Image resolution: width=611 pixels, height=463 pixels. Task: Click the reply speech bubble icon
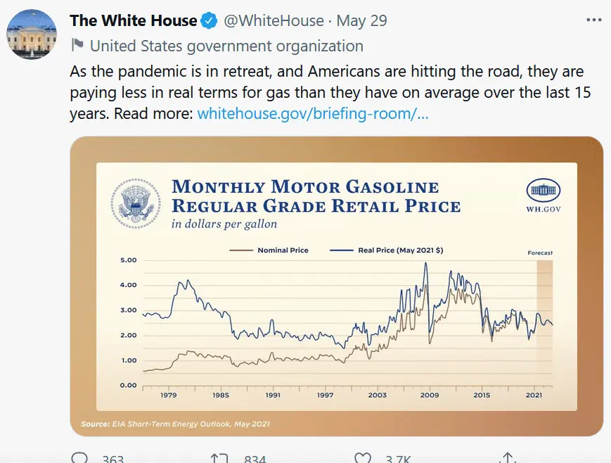(80, 459)
